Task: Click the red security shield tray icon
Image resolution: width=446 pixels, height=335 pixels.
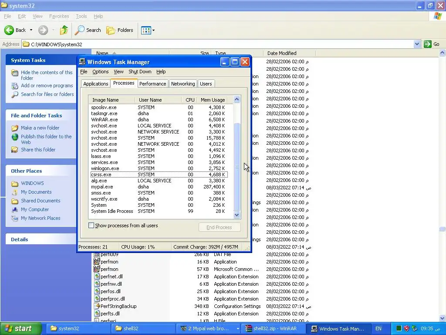Action: 406,328
